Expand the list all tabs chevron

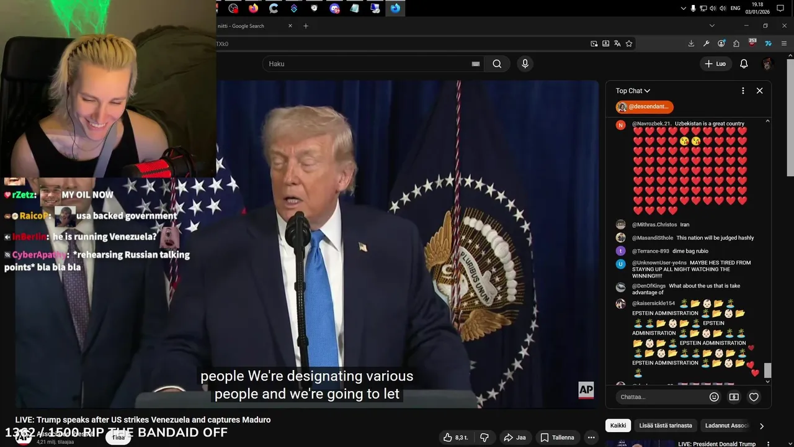(x=711, y=26)
